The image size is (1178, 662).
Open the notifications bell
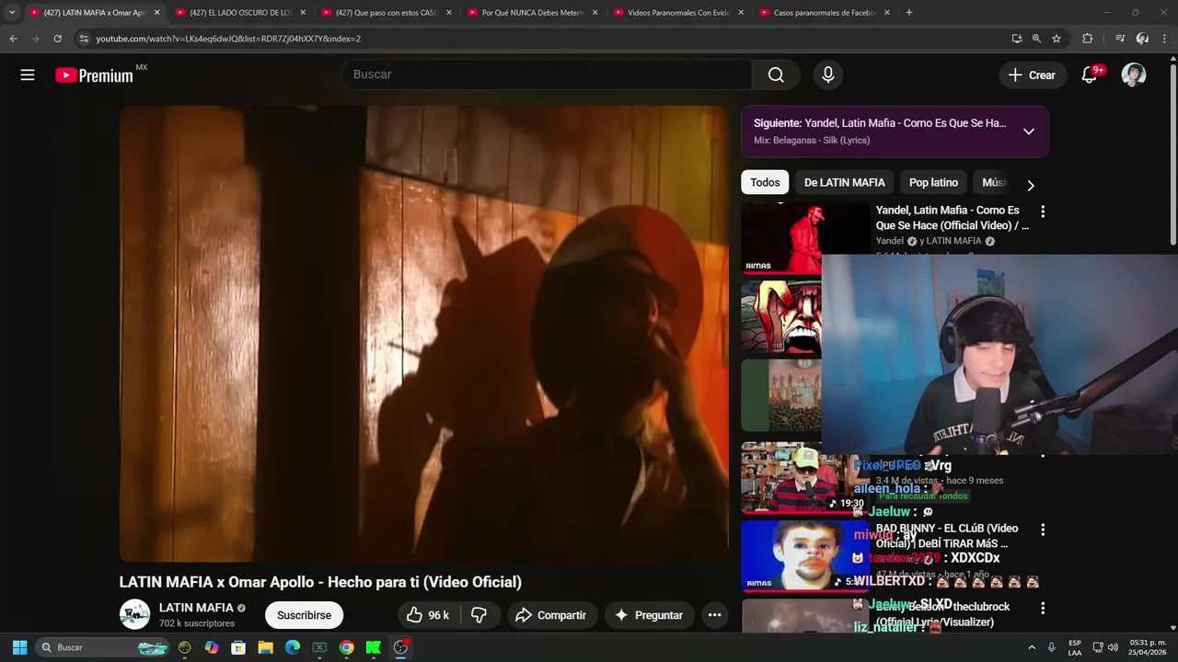pyautogui.click(x=1089, y=75)
